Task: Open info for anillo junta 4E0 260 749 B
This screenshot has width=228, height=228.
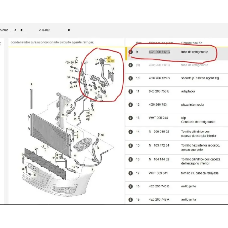Action: [131, 186]
